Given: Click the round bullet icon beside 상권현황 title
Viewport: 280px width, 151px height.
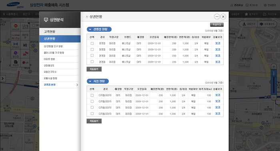Looking at the screenshot, I should click(87, 17).
